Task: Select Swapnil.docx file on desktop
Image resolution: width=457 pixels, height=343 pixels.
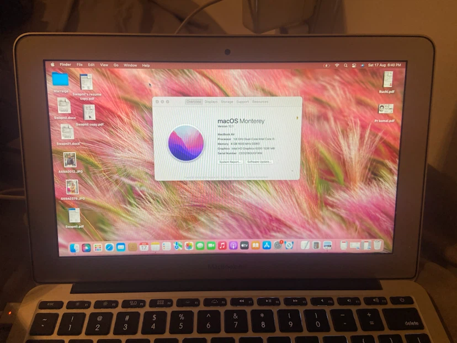Action: click(x=64, y=108)
